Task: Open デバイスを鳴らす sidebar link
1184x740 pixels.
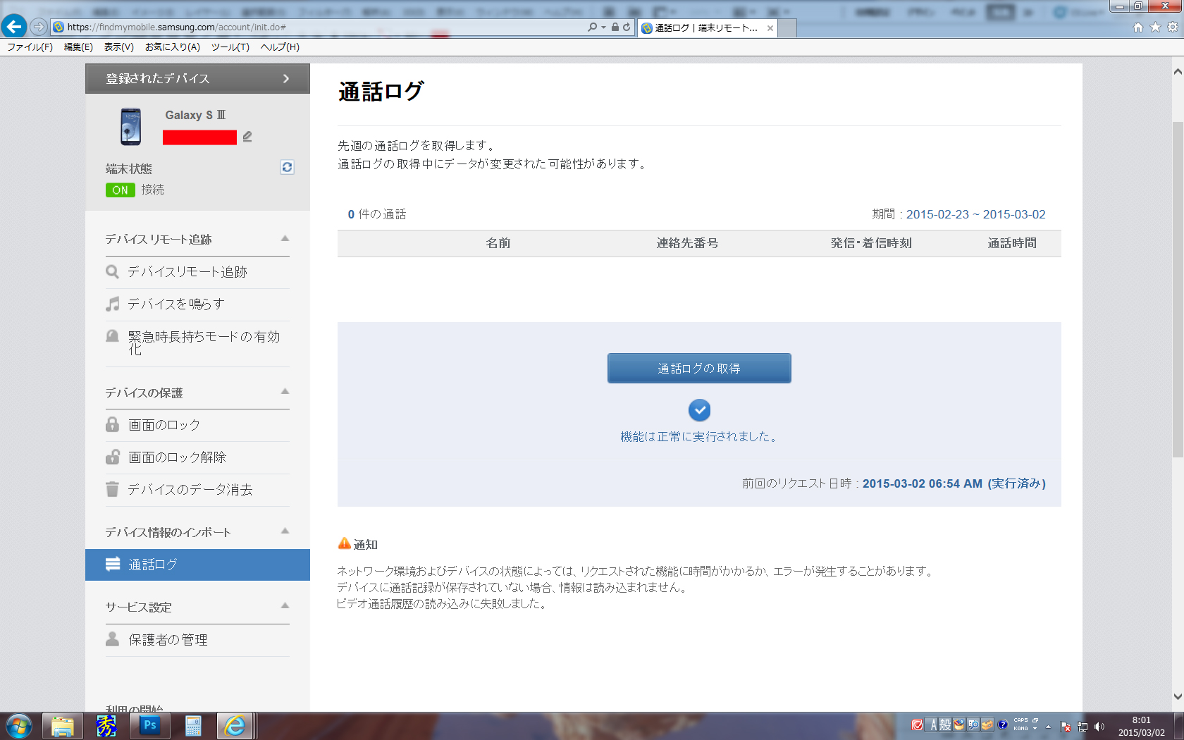Action: click(176, 304)
